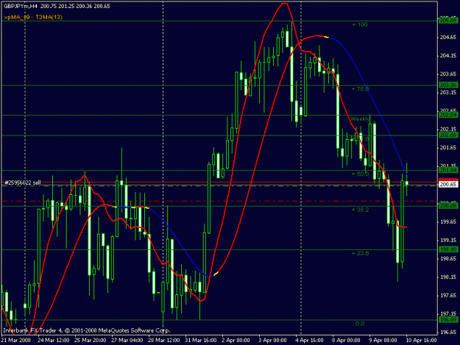460x345 pixels.
Task: Click the 10 Apr 16:00 time label
Action: [x=421, y=341]
